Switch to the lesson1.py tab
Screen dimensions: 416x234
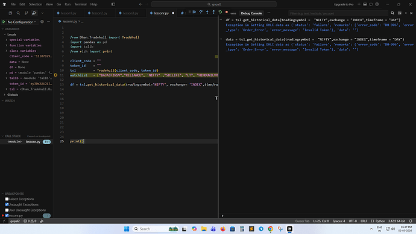[69, 13]
